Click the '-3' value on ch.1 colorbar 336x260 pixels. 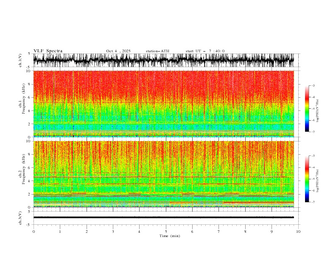tap(313, 85)
